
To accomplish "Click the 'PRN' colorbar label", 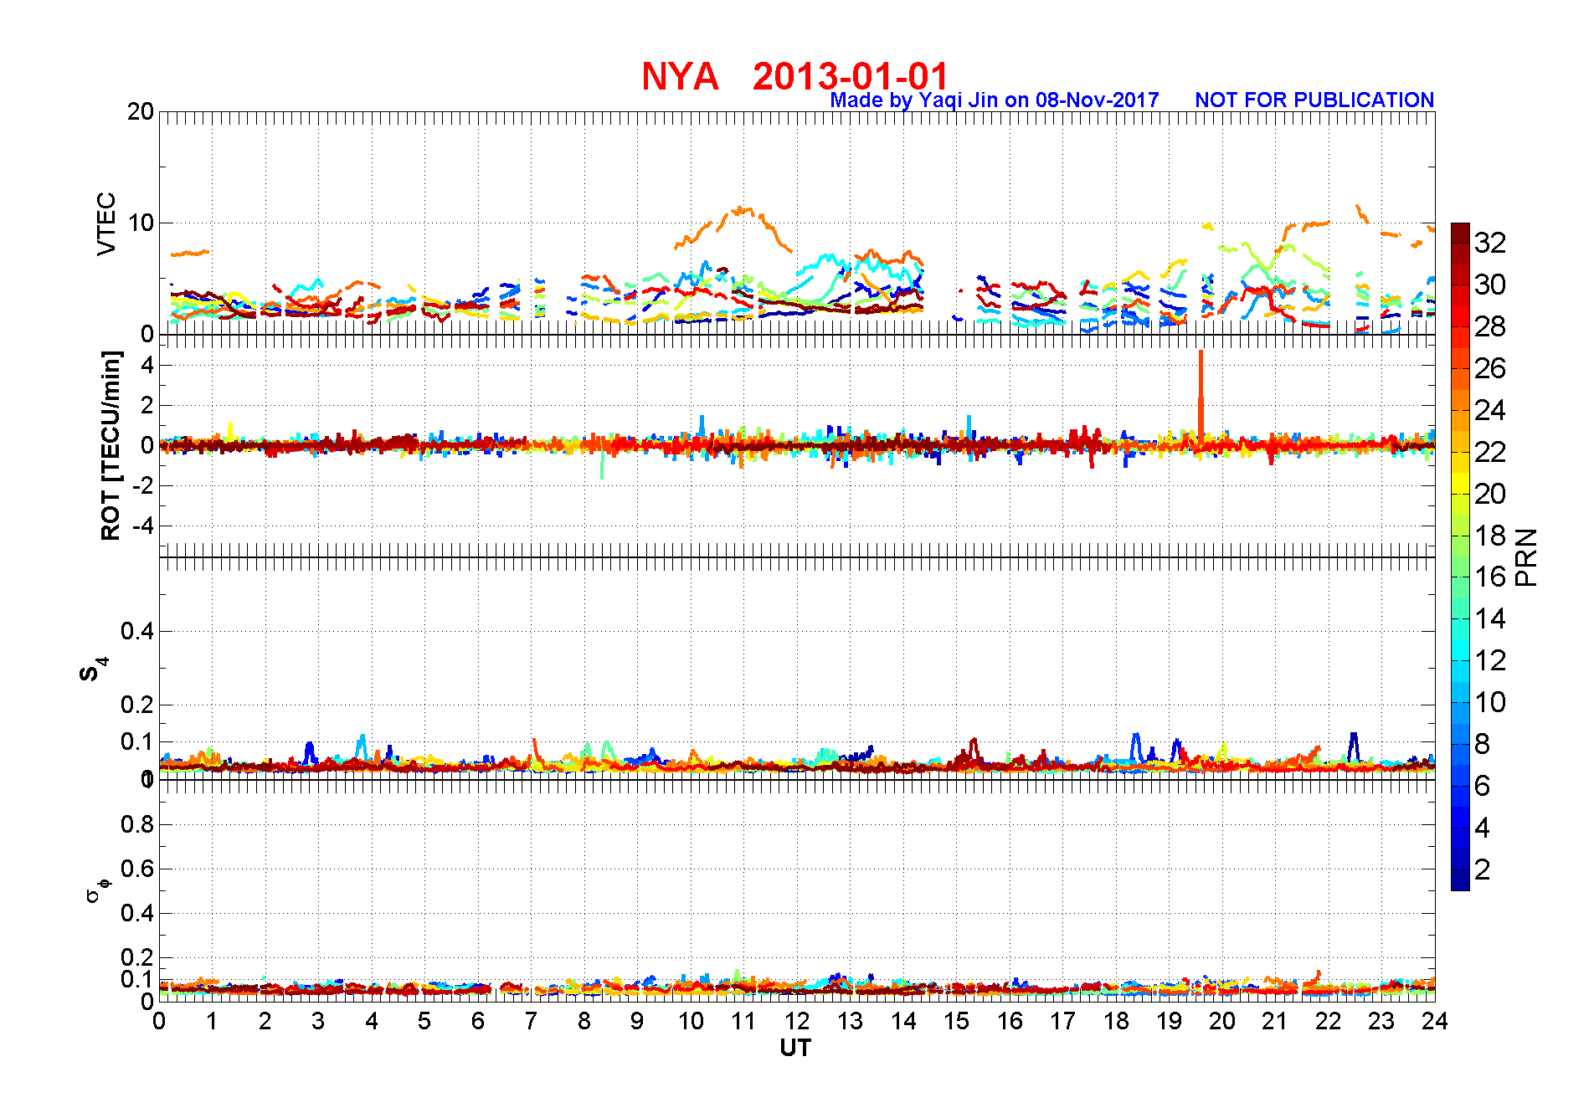I will coord(1527,556).
